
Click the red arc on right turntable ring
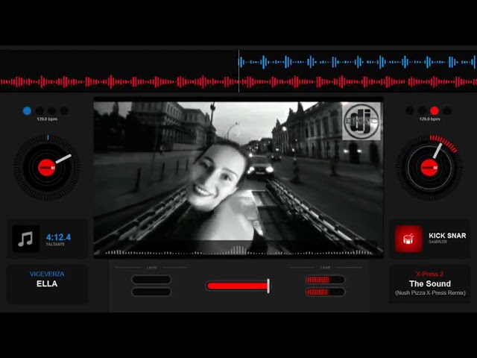444,143
